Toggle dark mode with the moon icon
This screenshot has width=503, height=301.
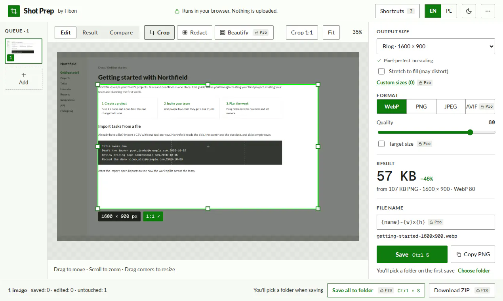tap(469, 11)
